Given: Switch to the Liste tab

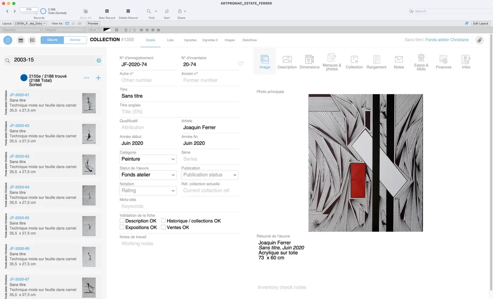Looking at the screenshot, I should pos(170,40).
